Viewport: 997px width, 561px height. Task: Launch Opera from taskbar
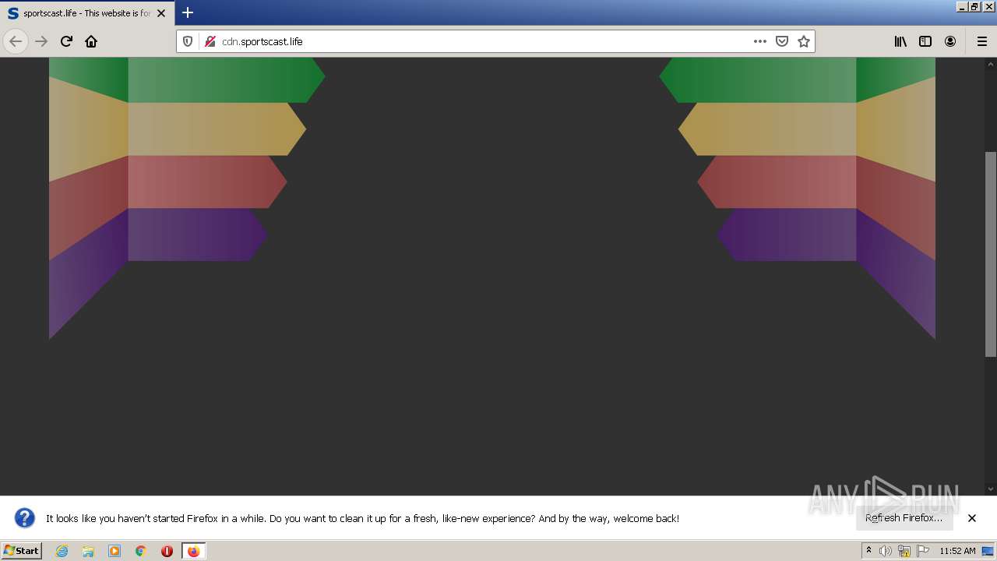click(x=167, y=551)
